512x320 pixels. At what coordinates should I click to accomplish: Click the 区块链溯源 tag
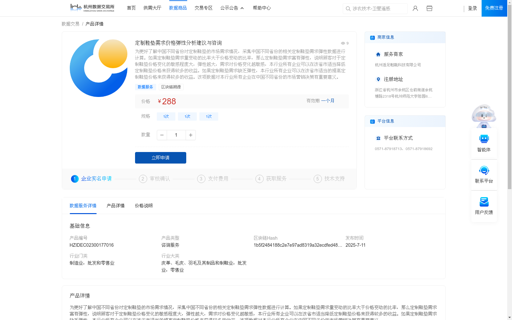point(171,87)
